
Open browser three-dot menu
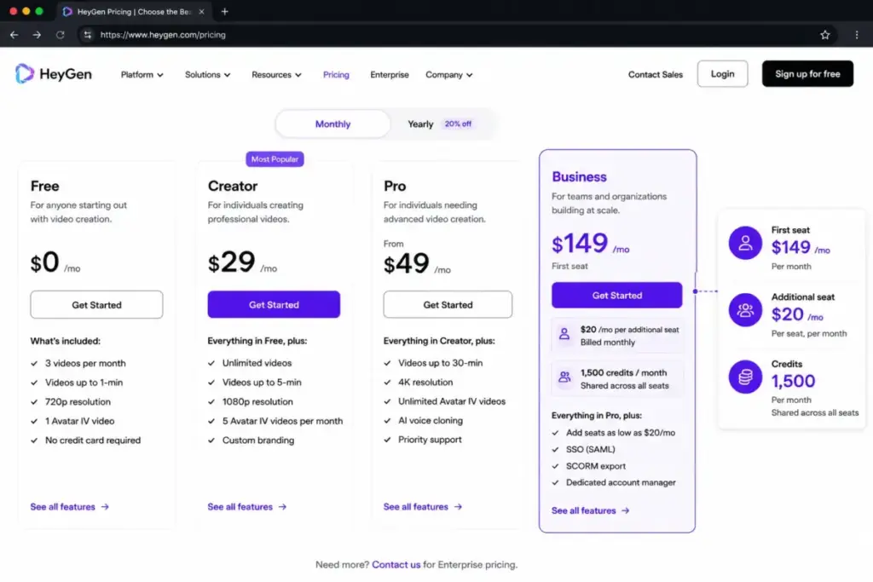pos(857,34)
